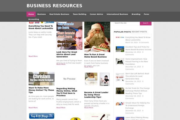180x120 pixels.
Task: Open the Old brands lead generation image
Action: tap(69, 36)
